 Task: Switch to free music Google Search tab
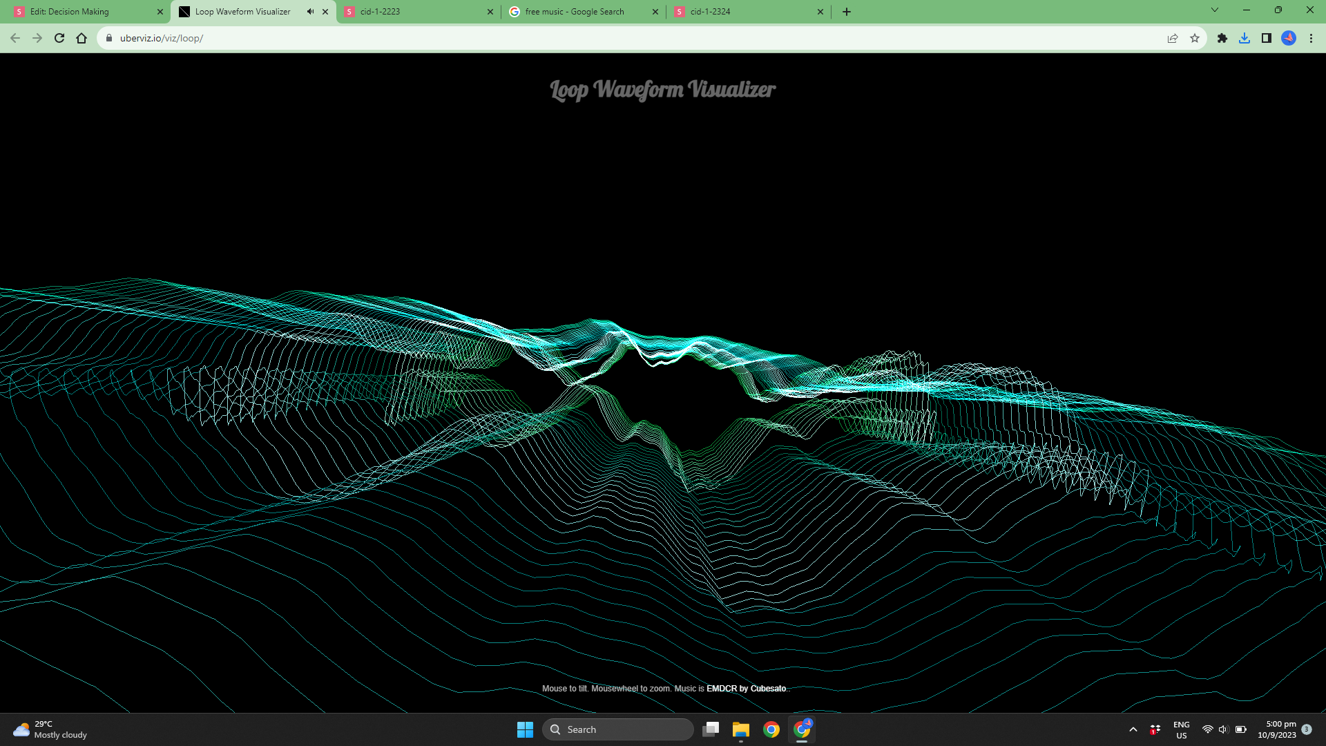pos(574,12)
